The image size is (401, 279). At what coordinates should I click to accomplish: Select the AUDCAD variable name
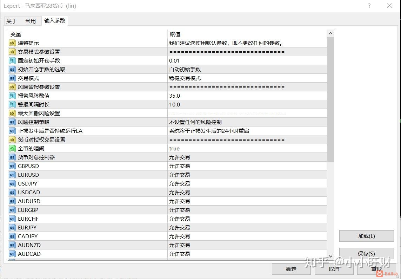tap(29, 254)
